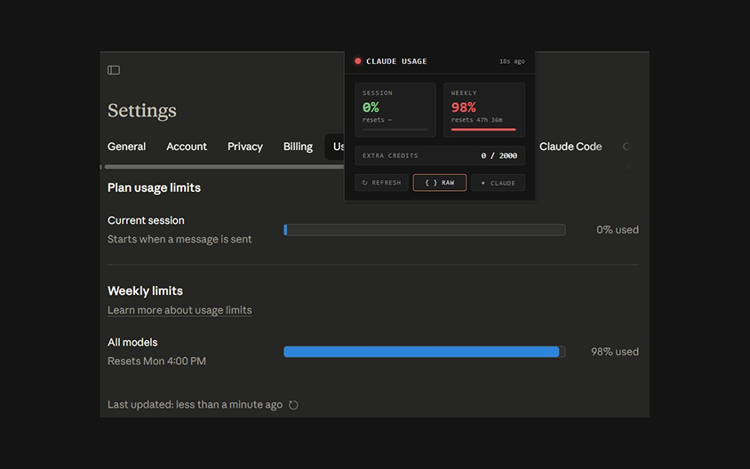Select the partially hidden Usage tab
This screenshot has width=750, height=469.
point(335,147)
